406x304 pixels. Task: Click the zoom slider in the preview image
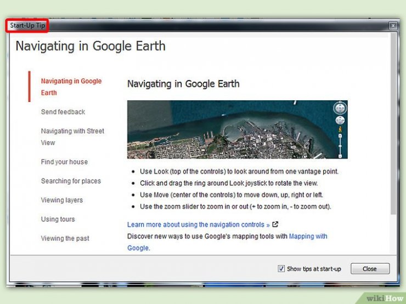340,146
